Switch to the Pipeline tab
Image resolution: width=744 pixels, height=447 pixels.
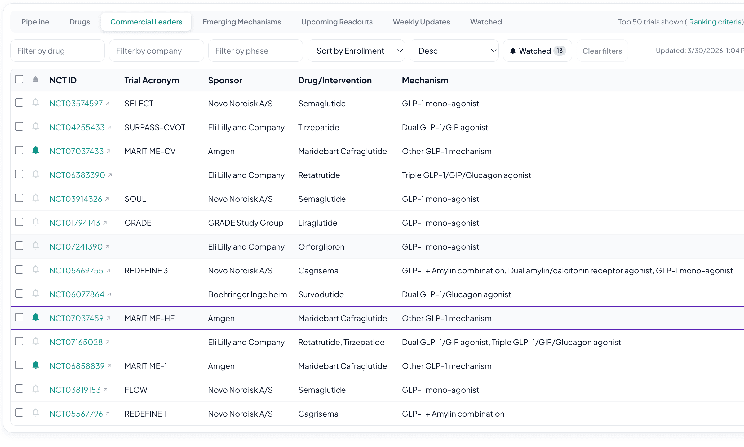pyautogui.click(x=35, y=22)
